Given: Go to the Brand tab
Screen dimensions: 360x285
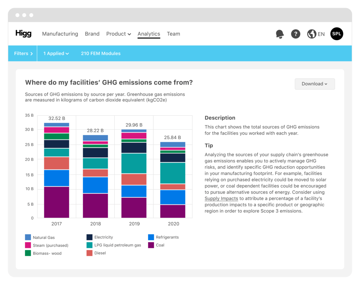Looking at the screenshot, I should coord(92,34).
